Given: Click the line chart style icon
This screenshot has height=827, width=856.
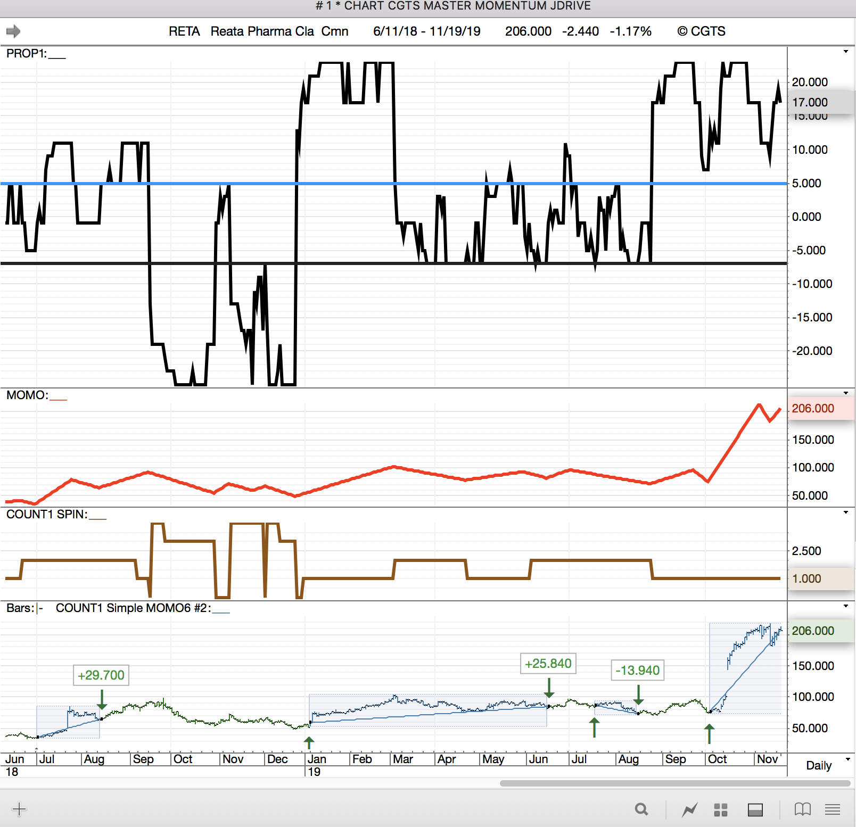Looking at the screenshot, I should pyautogui.click(x=690, y=810).
